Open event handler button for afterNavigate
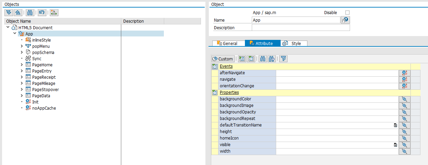The image size is (428, 165). (x=404, y=73)
